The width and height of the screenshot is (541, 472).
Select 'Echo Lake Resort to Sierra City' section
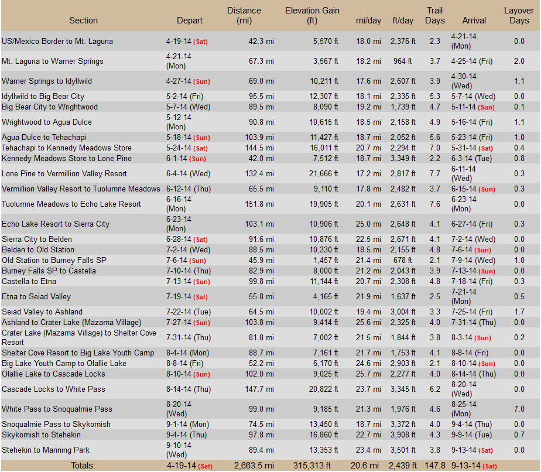click(56, 224)
